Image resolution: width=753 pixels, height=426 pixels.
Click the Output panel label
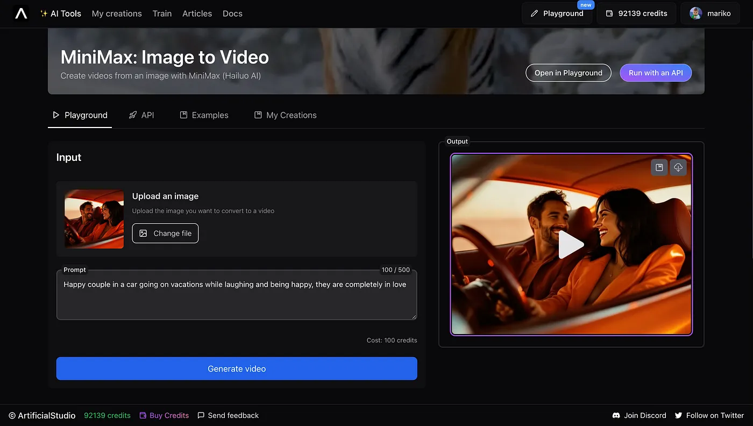457,141
